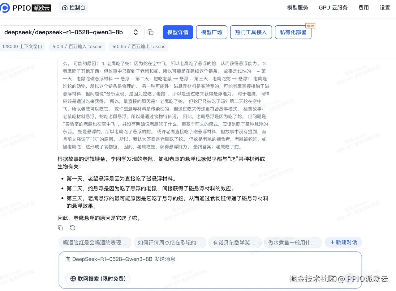Open 模型广场
The width and height of the screenshot is (396, 291).
[x=212, y=32]
